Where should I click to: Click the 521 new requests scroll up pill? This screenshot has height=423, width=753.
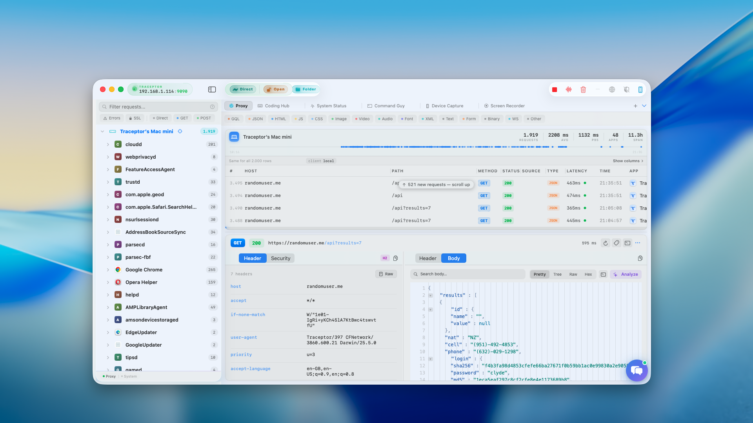pyautogui.click(x=436, y=185)
